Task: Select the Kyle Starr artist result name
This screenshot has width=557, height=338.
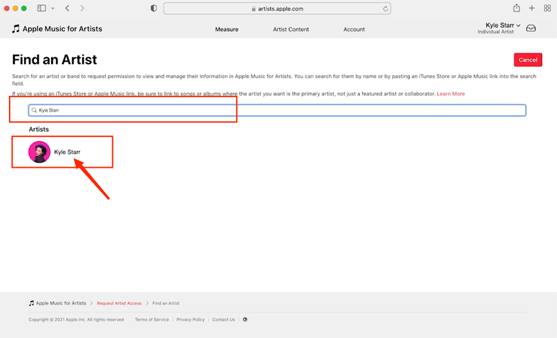Action: coord(67,152)
